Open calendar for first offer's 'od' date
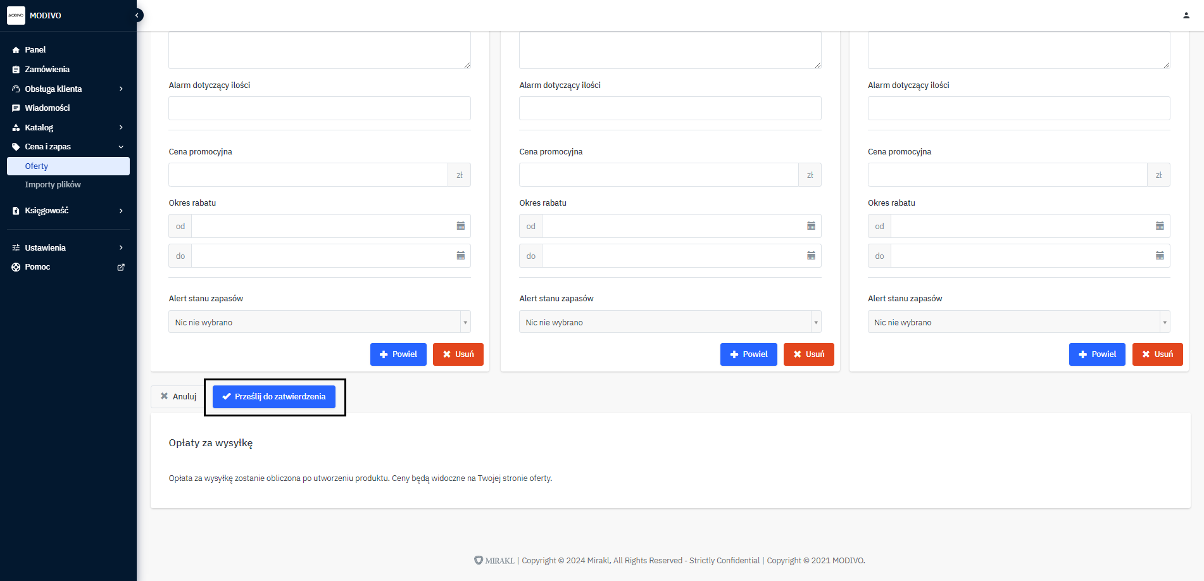Image resolution: width=1204 pixels, height=581 pixels. [x=460, y=226]
